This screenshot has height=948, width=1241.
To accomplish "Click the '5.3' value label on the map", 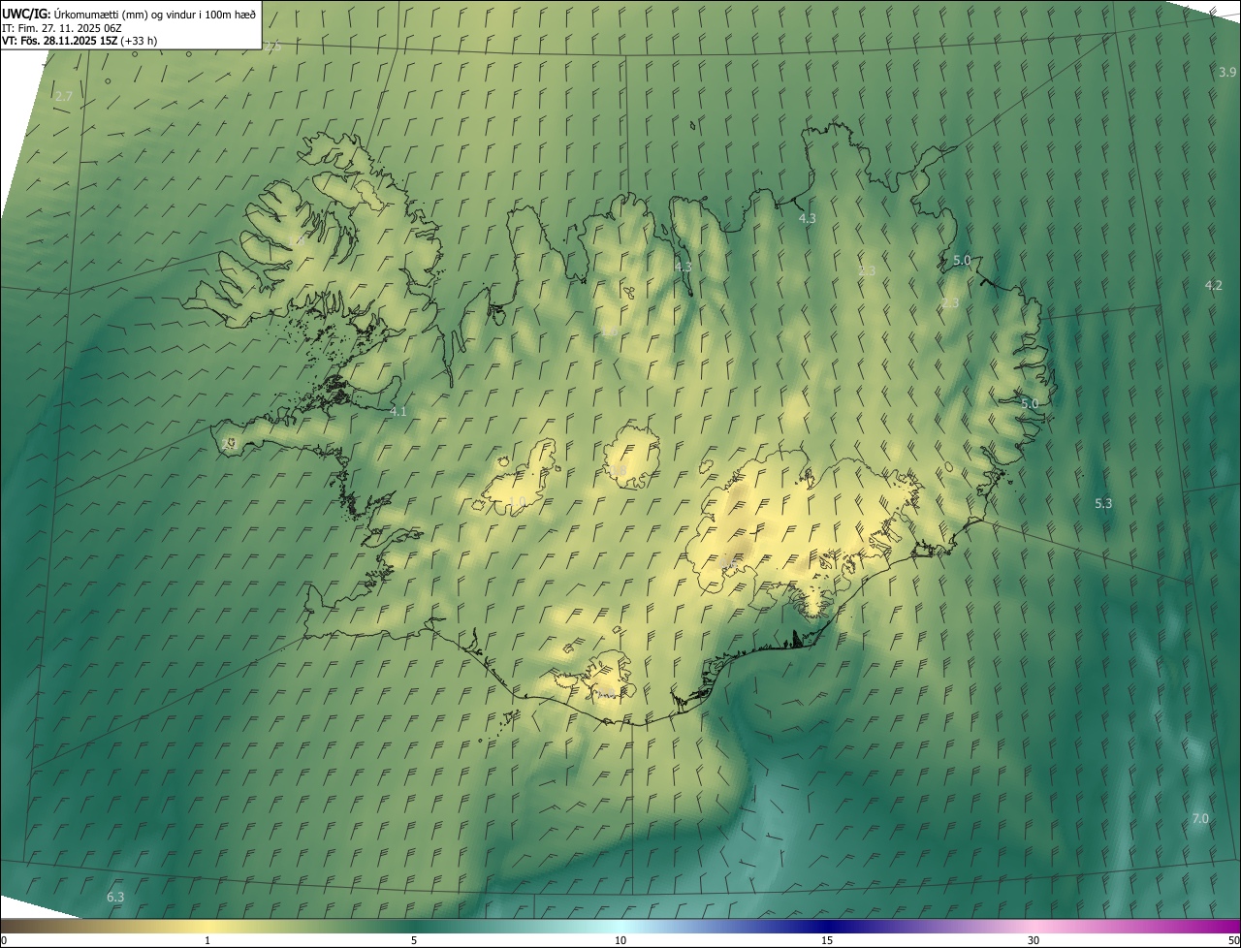I will click(1103, 503).
